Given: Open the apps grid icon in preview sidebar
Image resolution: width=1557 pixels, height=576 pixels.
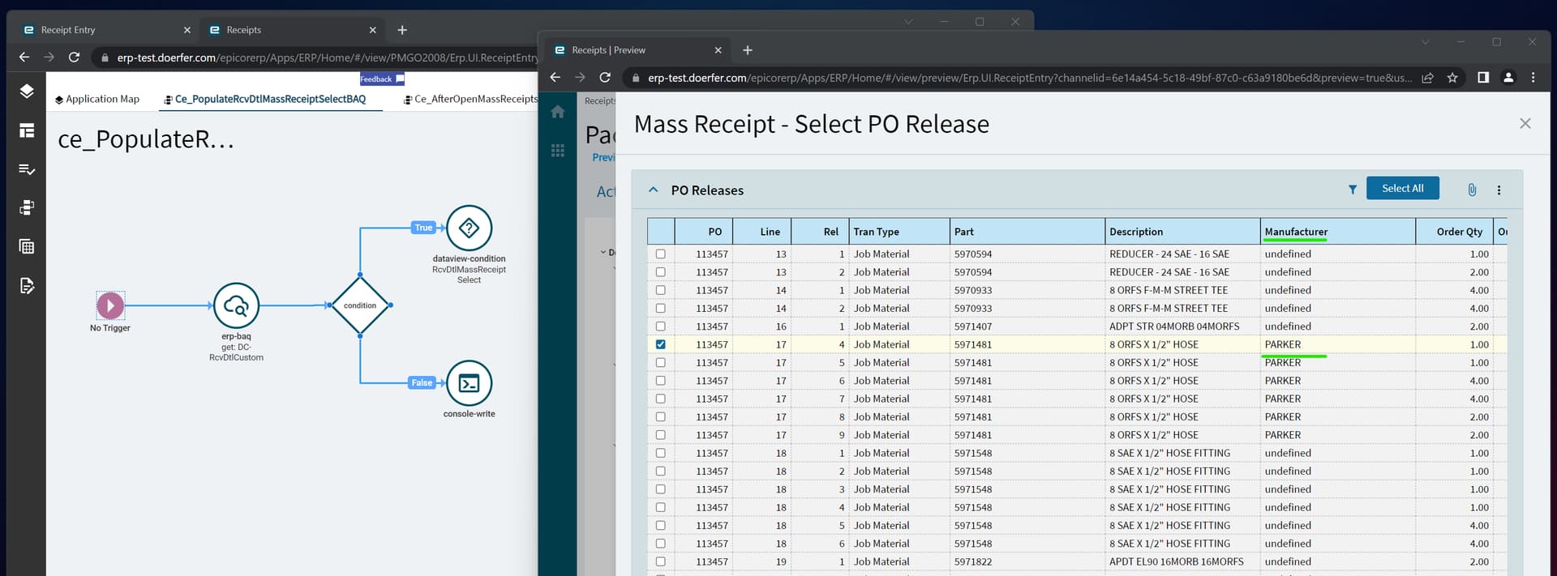Looking at the screenshot, I should 558,151.
